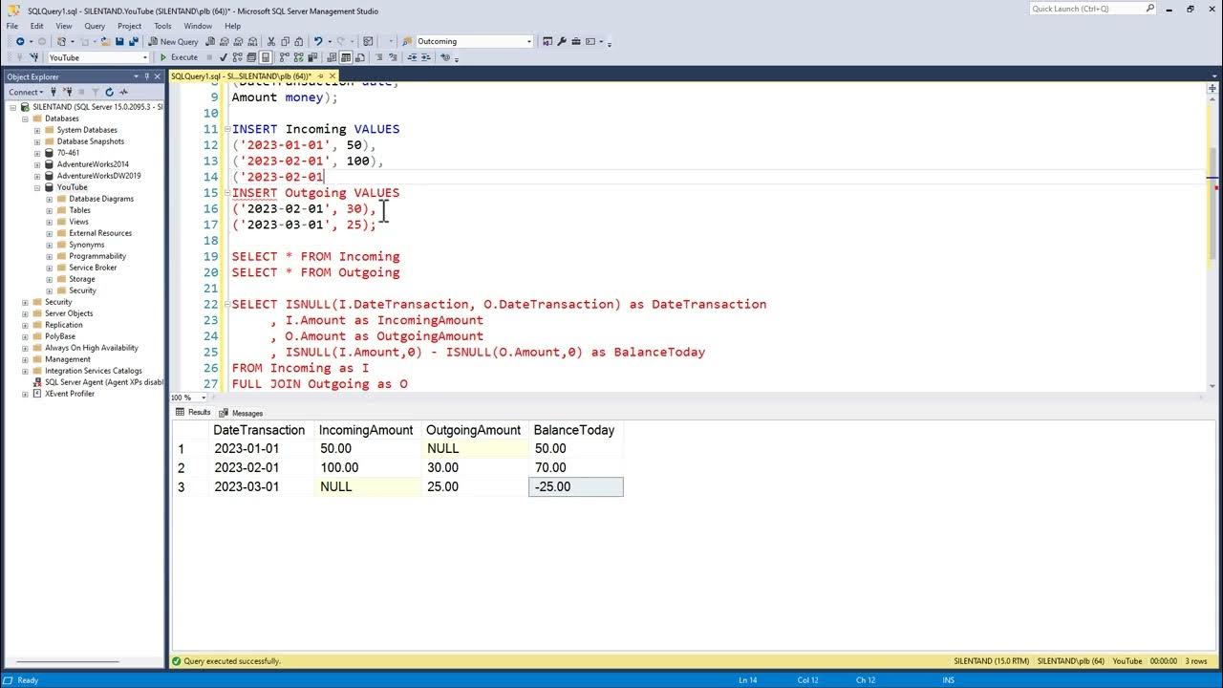Screen dimensions: 1223x688
Task: Open the Outcoming find combo box
Action: [529, 41]
